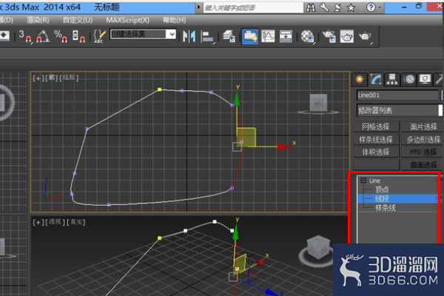Toggle the Spinner Snap tool

point(78,36)
